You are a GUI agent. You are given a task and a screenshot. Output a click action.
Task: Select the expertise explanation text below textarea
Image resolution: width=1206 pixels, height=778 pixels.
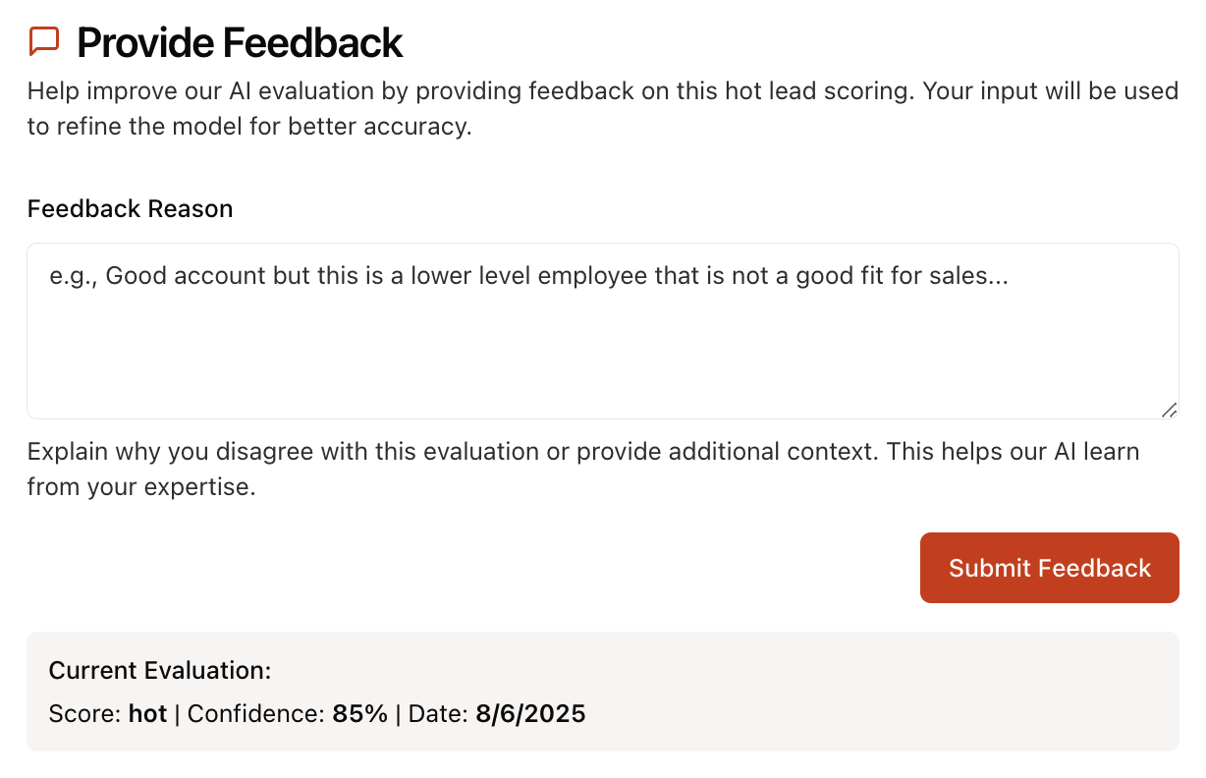(x=582, y=469)
